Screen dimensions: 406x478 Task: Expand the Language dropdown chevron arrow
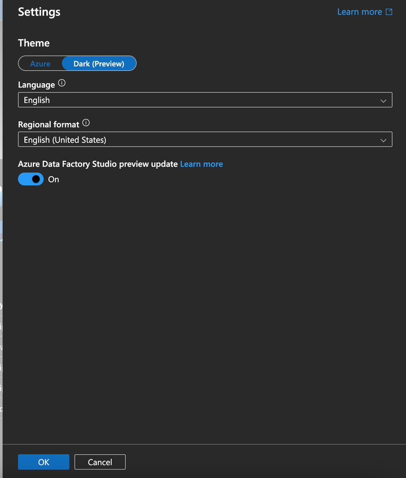(x=384, y=100)
